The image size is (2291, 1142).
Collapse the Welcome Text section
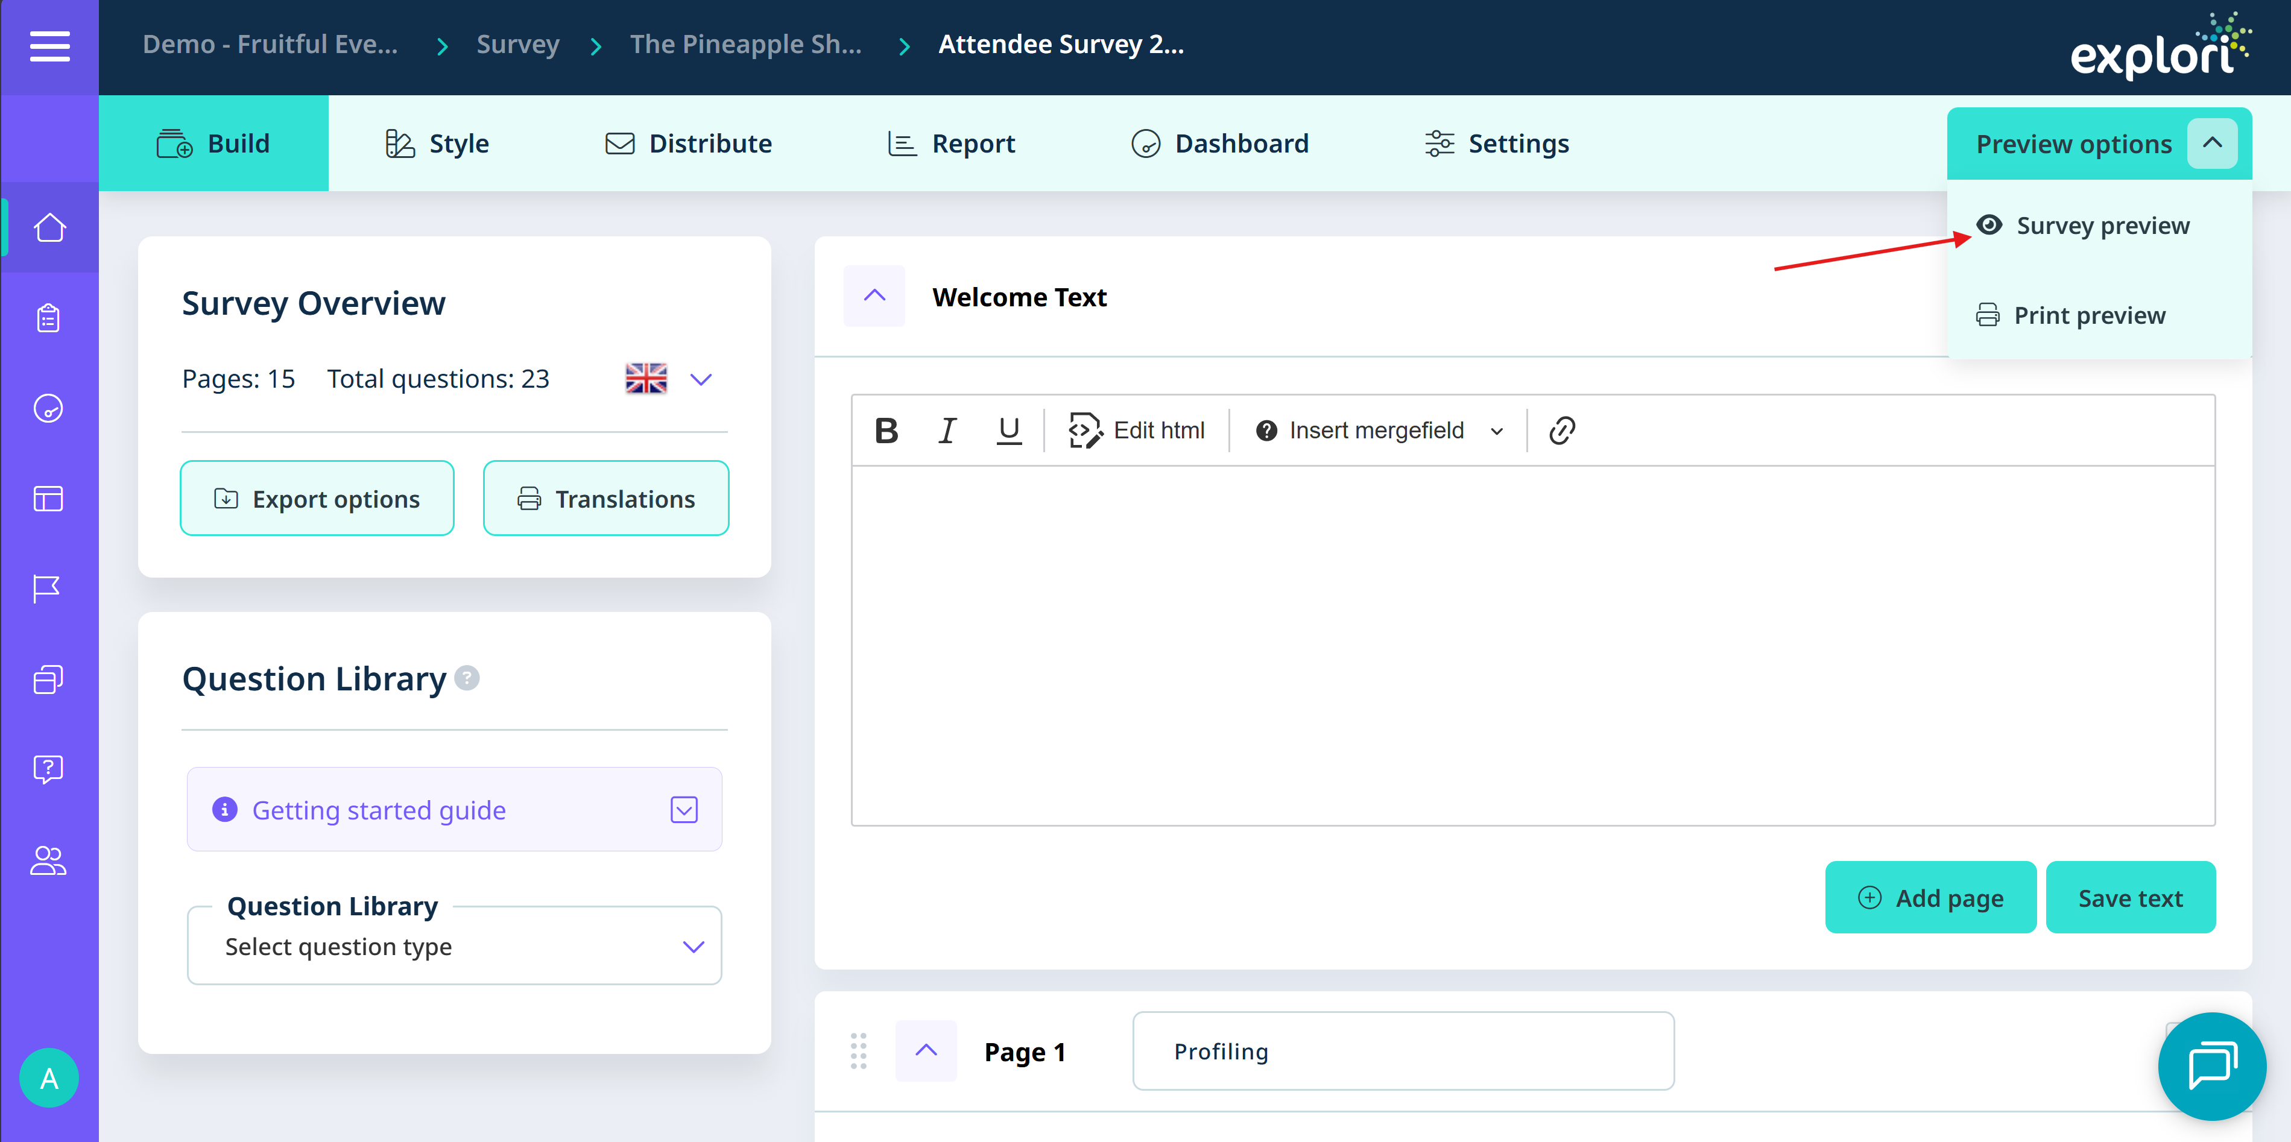coord(874,296)
